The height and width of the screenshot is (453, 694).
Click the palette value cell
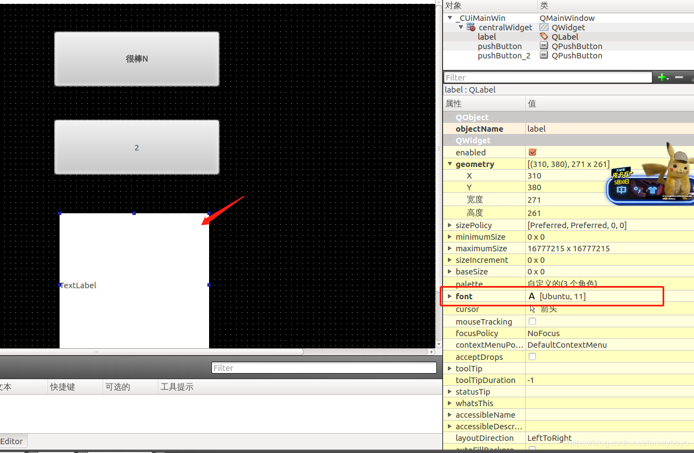pos(610,284)
